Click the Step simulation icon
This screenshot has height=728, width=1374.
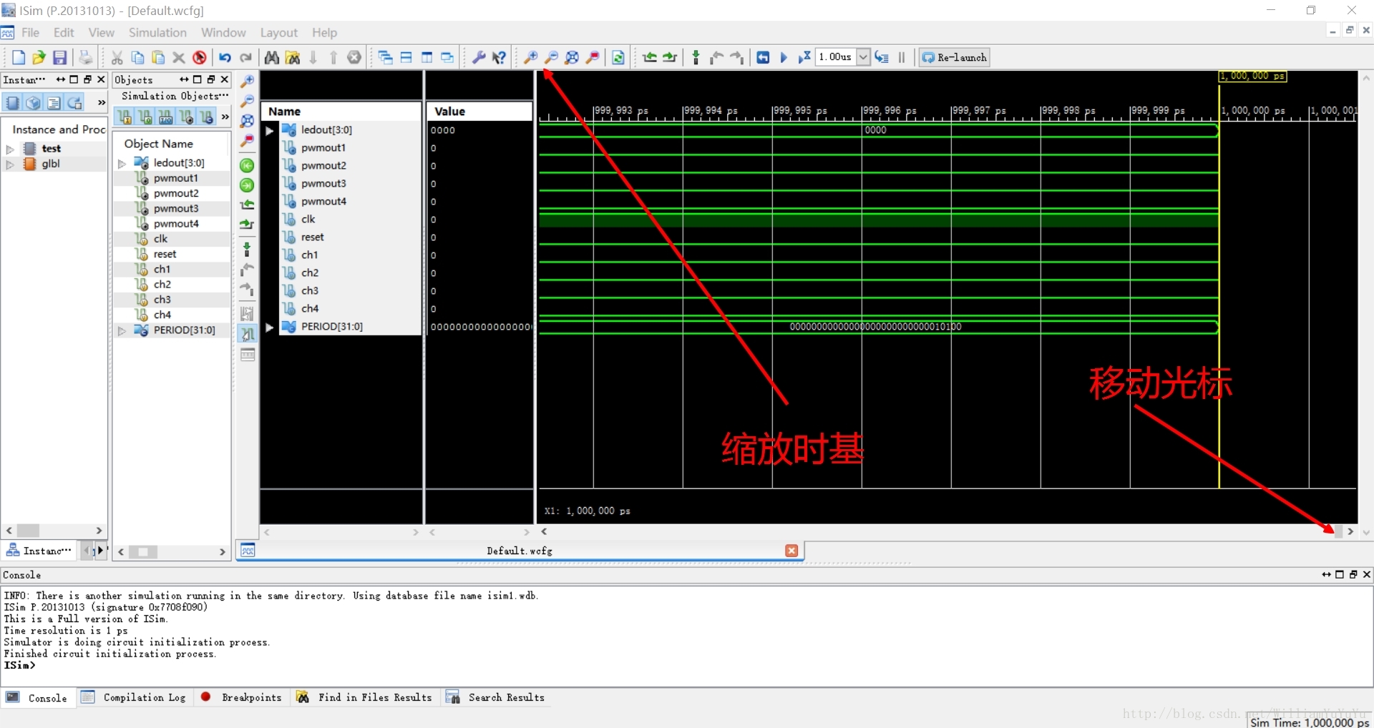882,57
